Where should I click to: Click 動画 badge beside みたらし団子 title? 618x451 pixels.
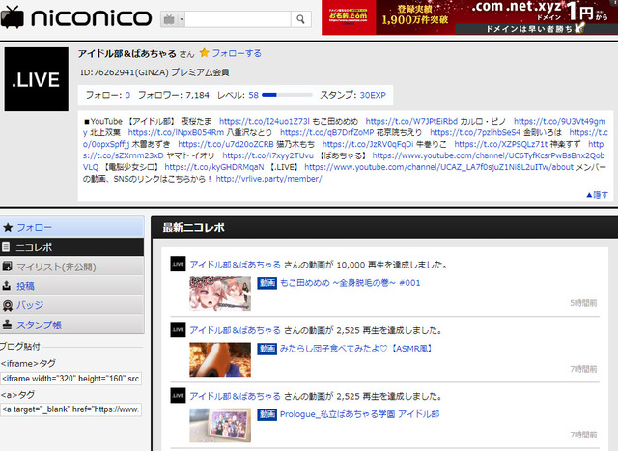click(x=267, y=349)
